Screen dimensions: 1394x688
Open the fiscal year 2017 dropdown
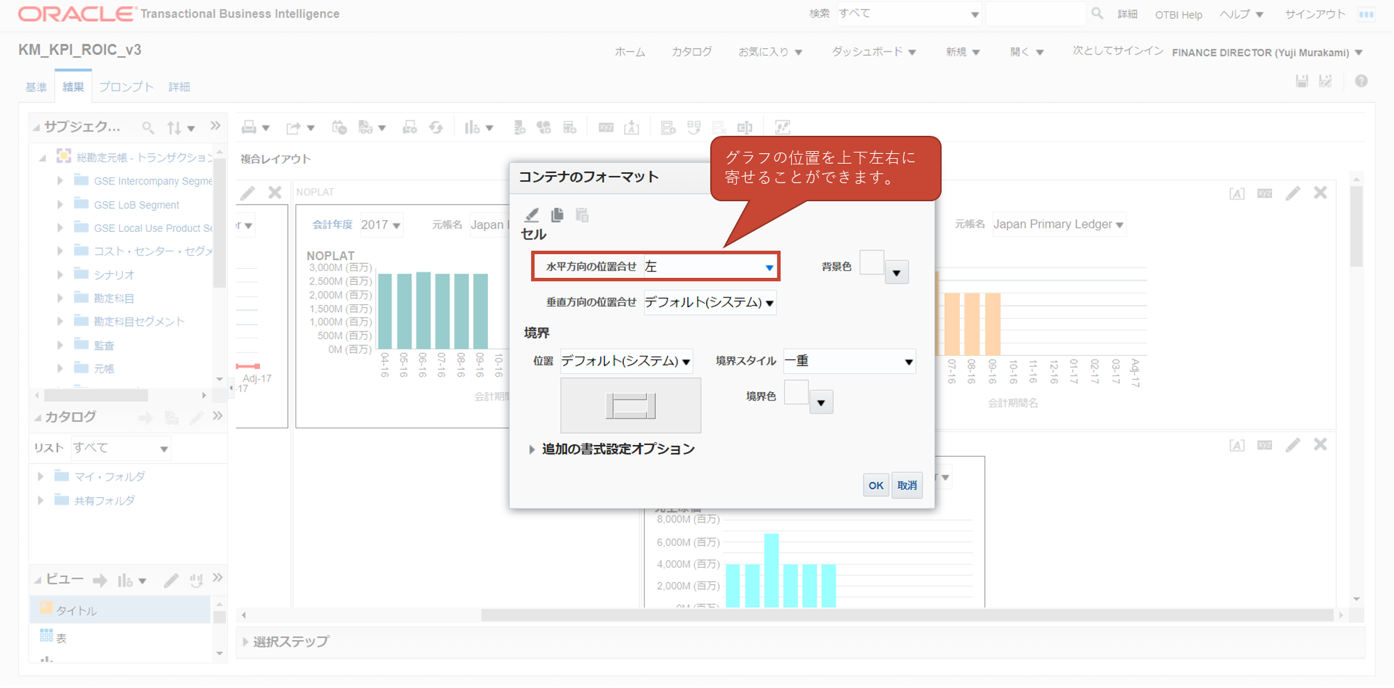[381, 225]
